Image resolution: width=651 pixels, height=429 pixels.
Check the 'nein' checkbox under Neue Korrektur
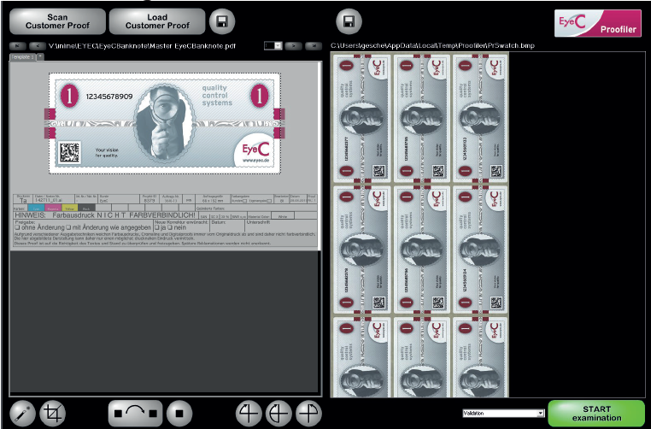[170, 227]
